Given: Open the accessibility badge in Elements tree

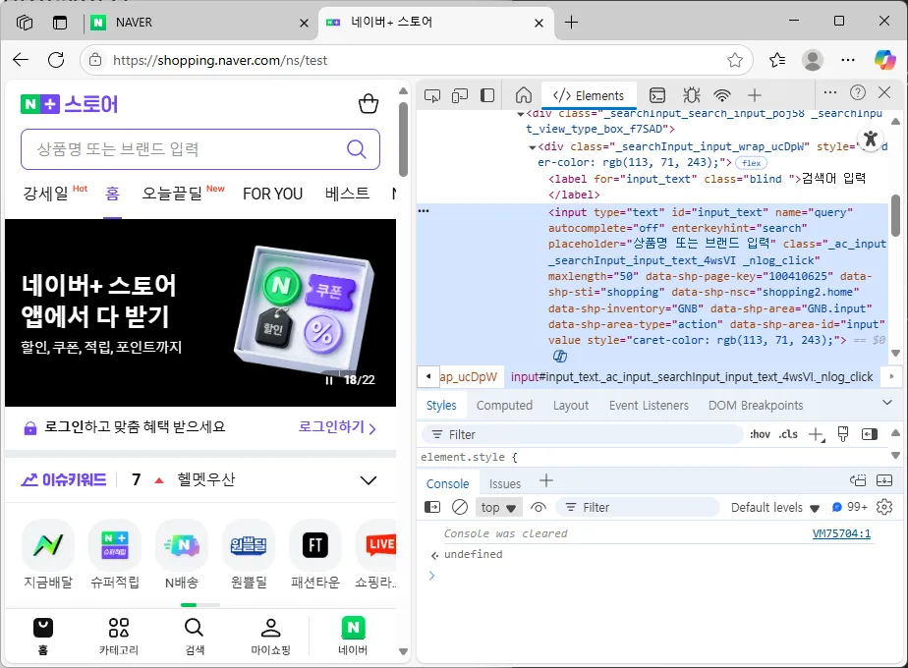Looking at the screenshot, I should [870, 139].
